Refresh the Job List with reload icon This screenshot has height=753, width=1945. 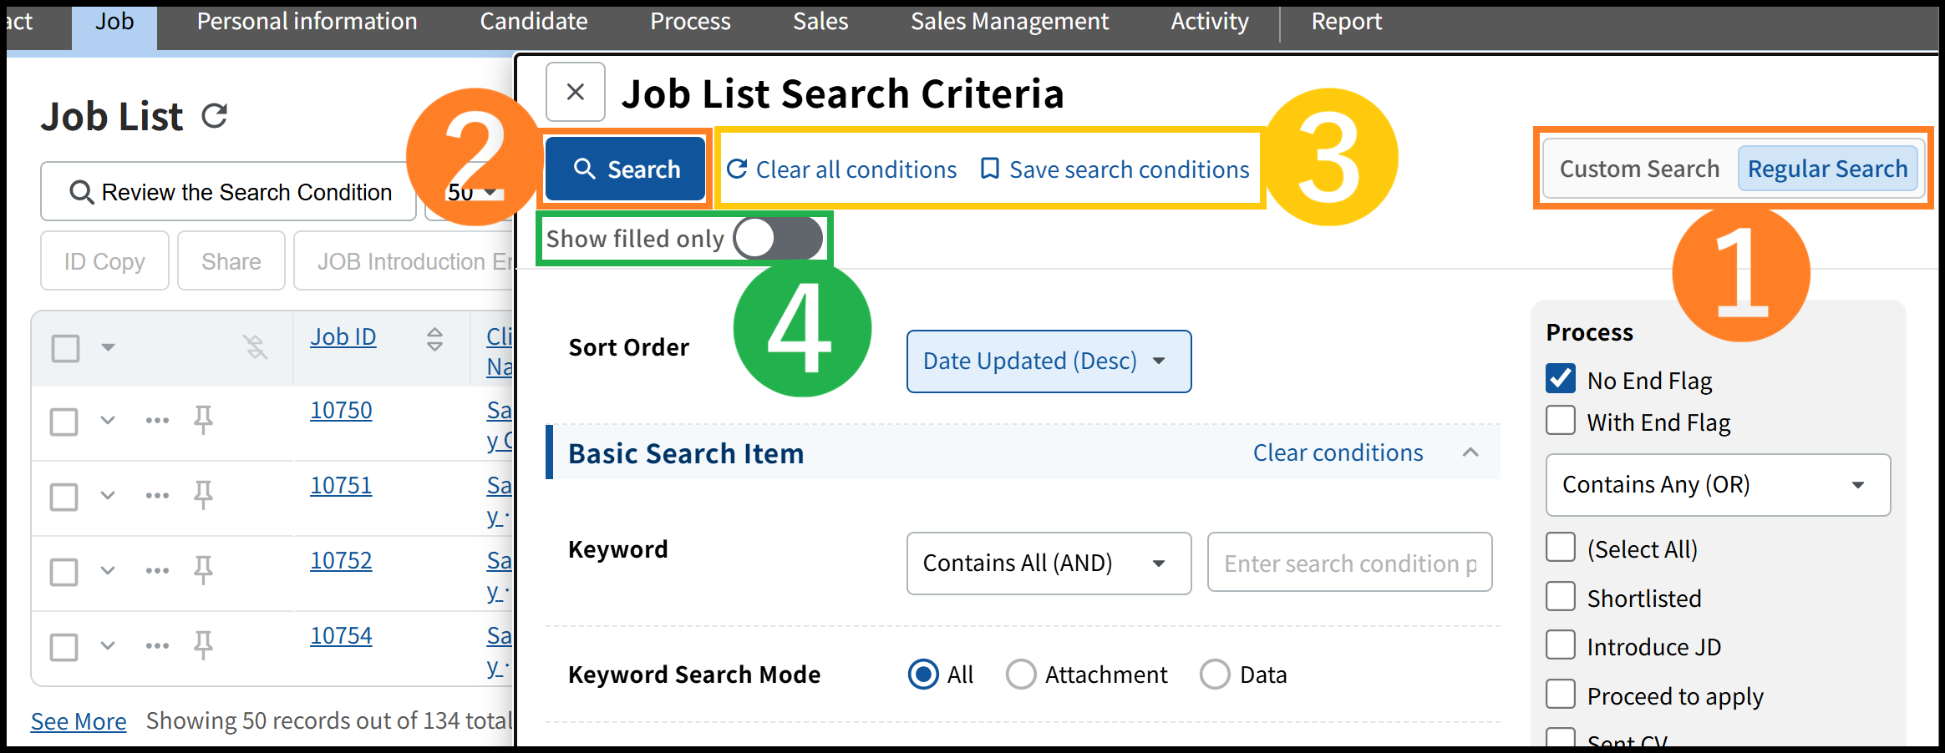point(215,116)
